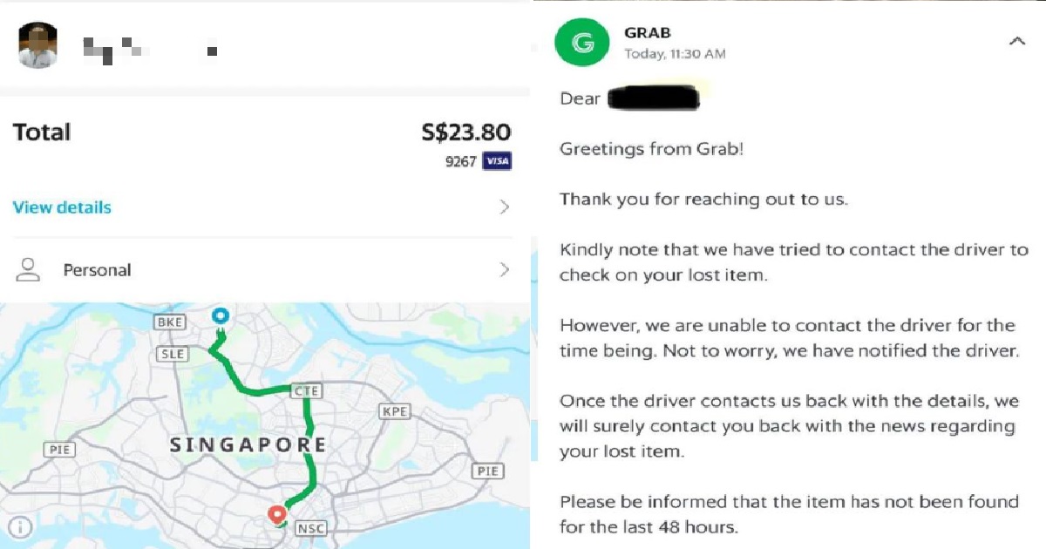Collapse the GRAB email message

coord(1017,41)
